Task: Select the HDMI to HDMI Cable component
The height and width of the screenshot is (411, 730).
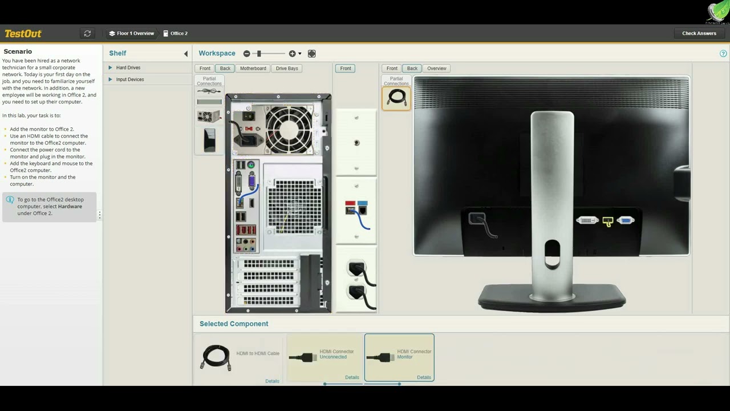Action: (240, 358)
